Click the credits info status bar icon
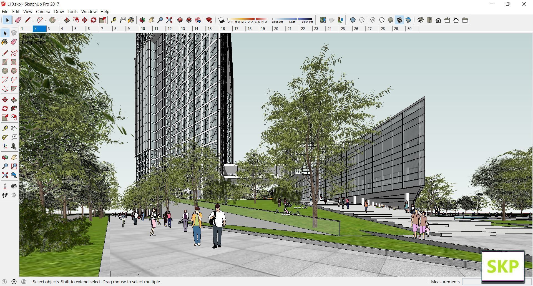This screenshot has height=286, width=533. click(14, 282)
